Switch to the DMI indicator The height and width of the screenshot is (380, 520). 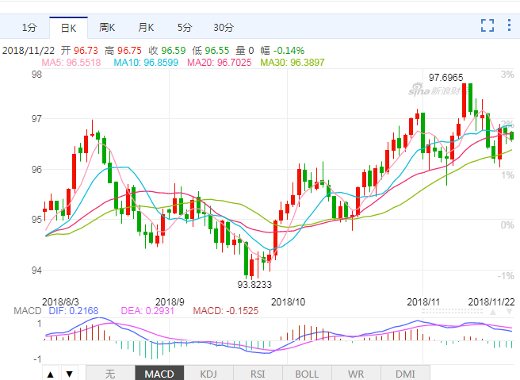pyautogui.click(x=405, y=374)
